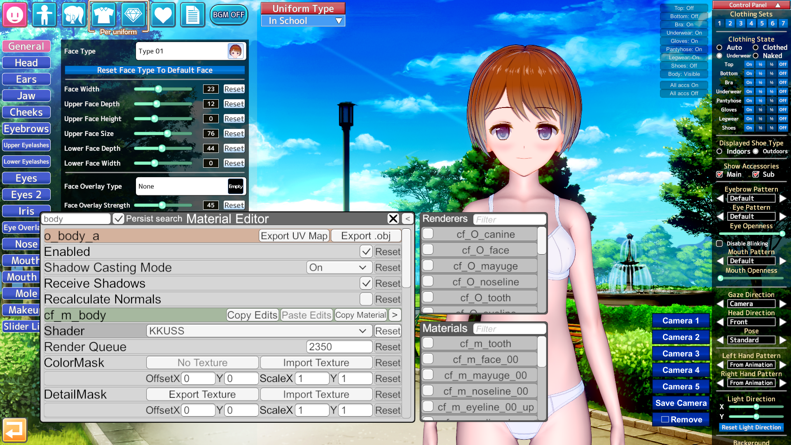
Task: Switch to the Eyebrows tab
Action: pyautogui.click(x=26, y=129)
